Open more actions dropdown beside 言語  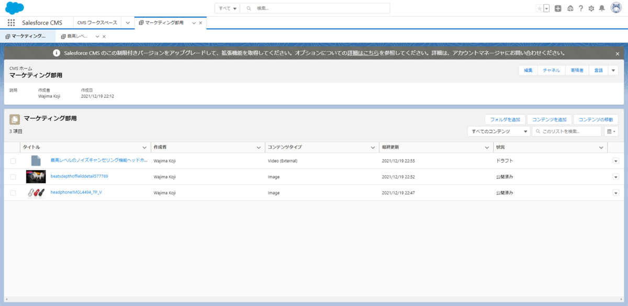click(x=613, y=70)
